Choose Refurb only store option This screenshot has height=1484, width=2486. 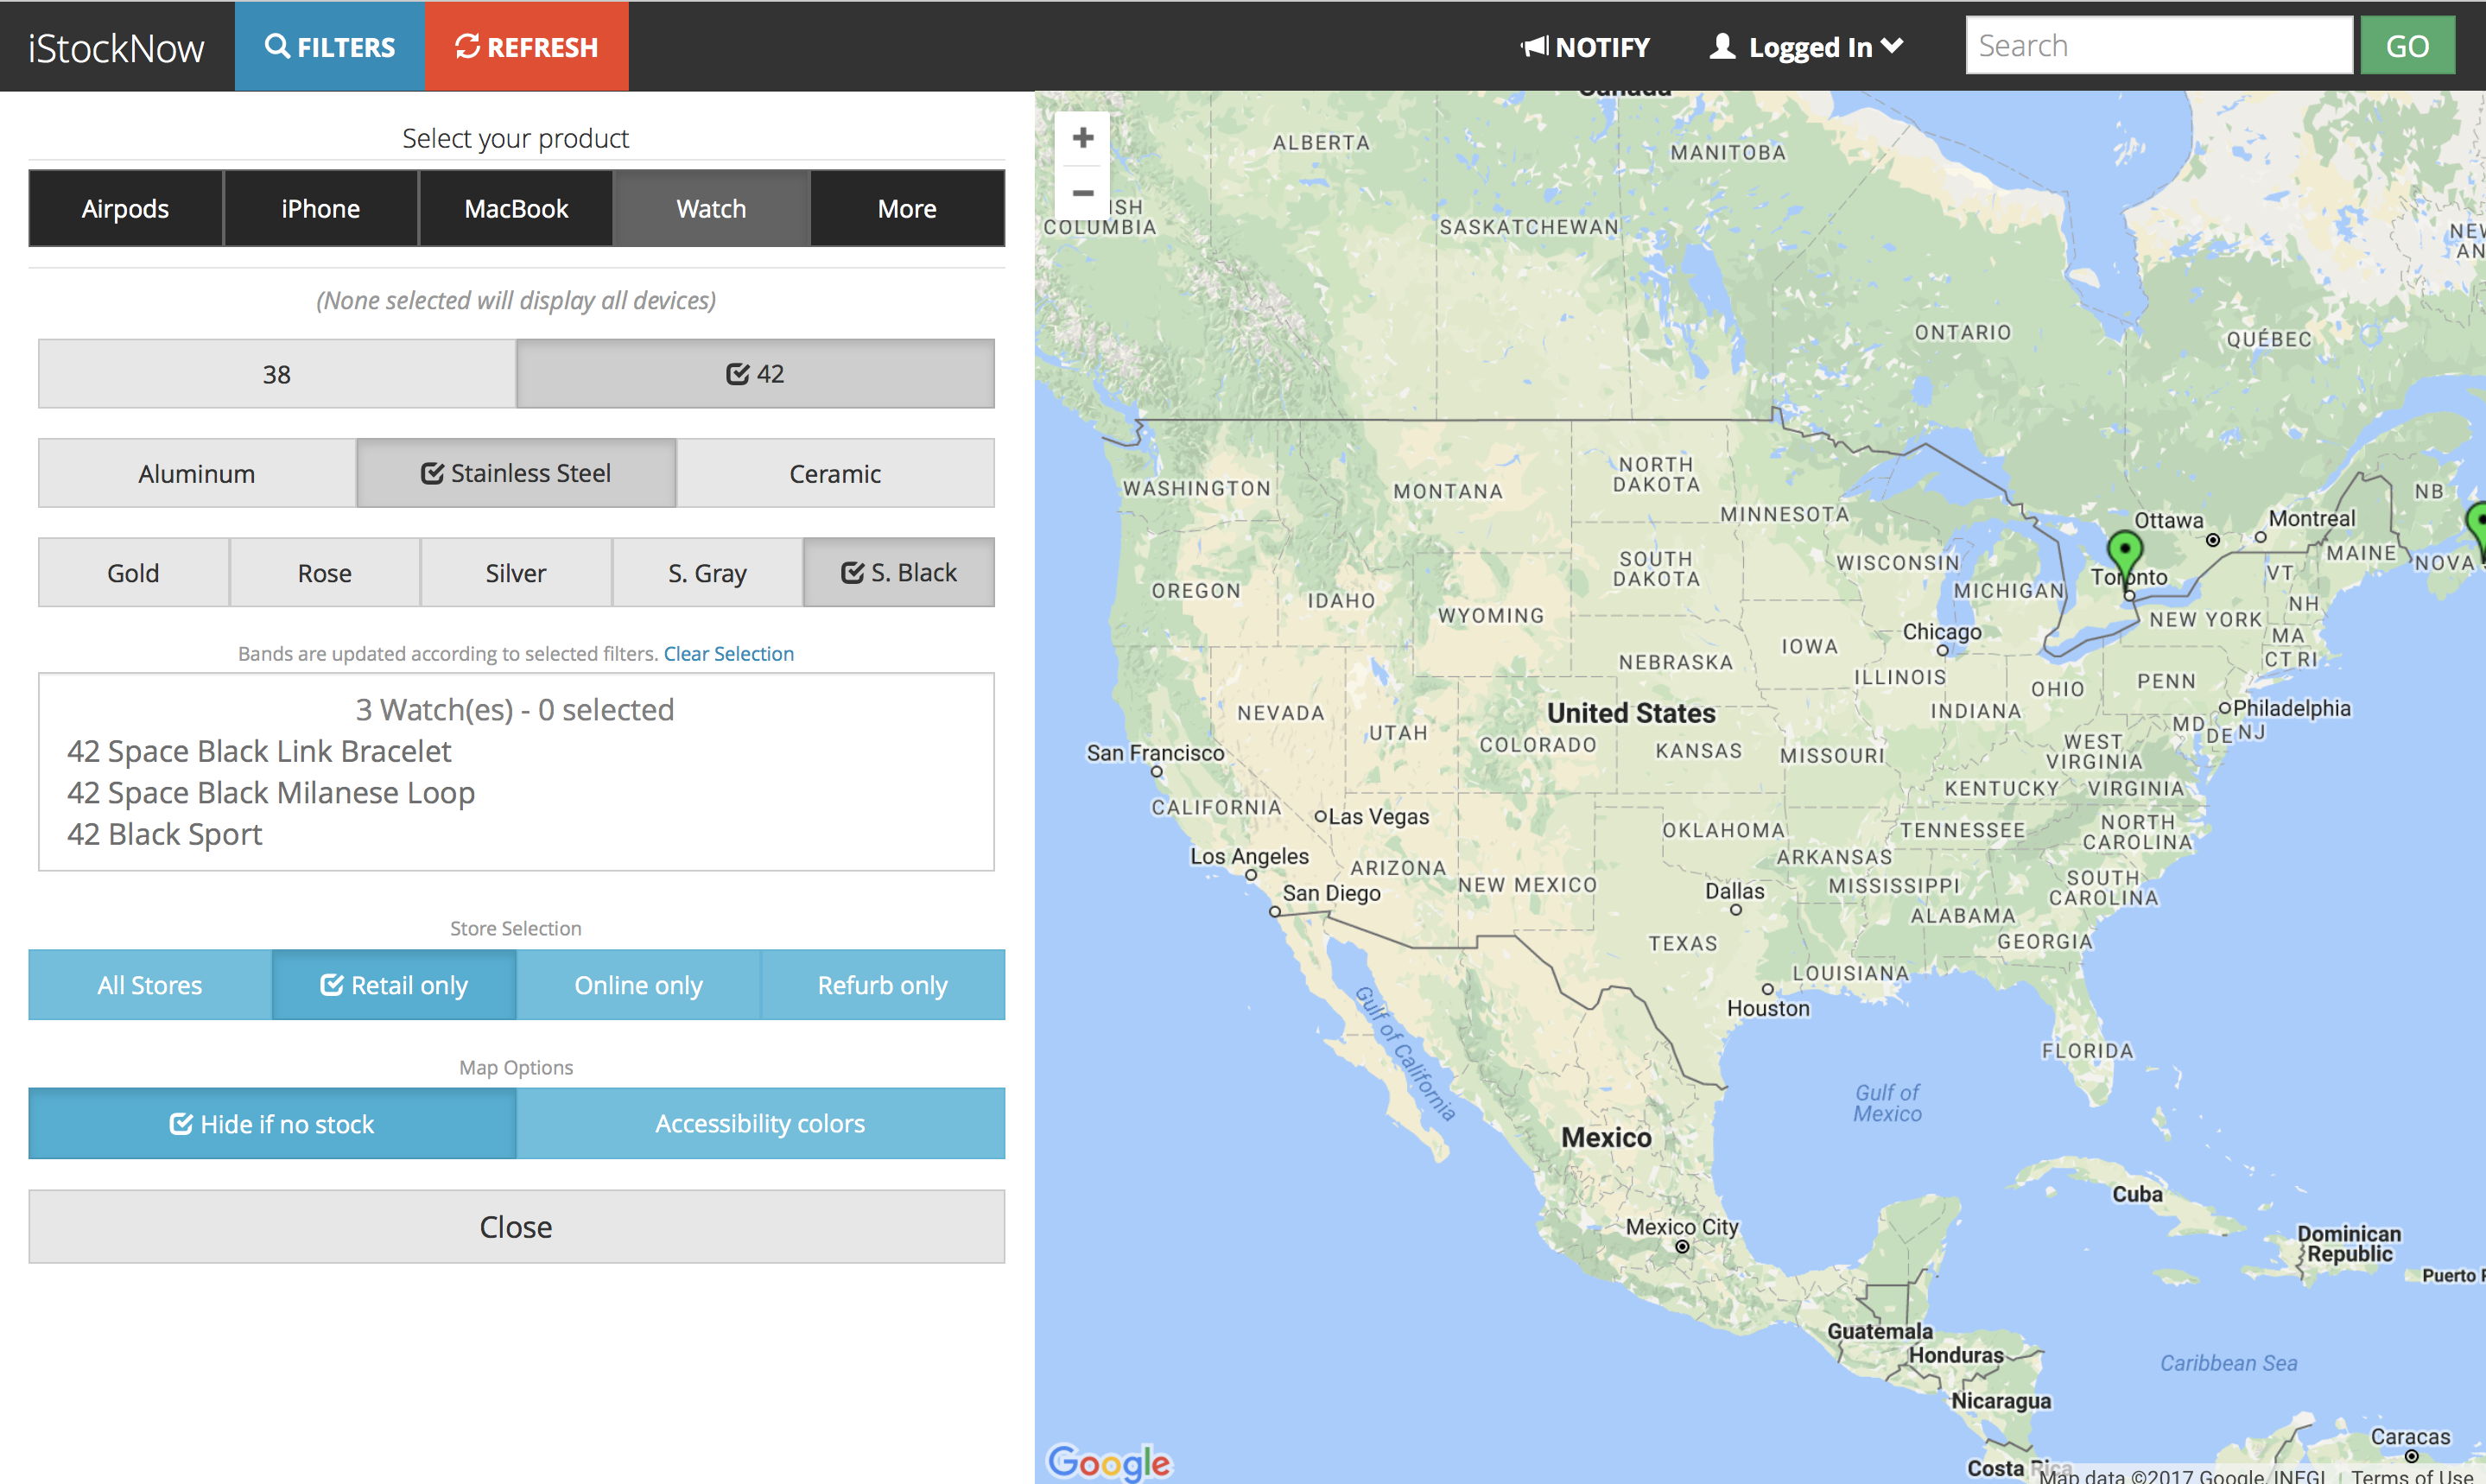click(x=882, y=985)
